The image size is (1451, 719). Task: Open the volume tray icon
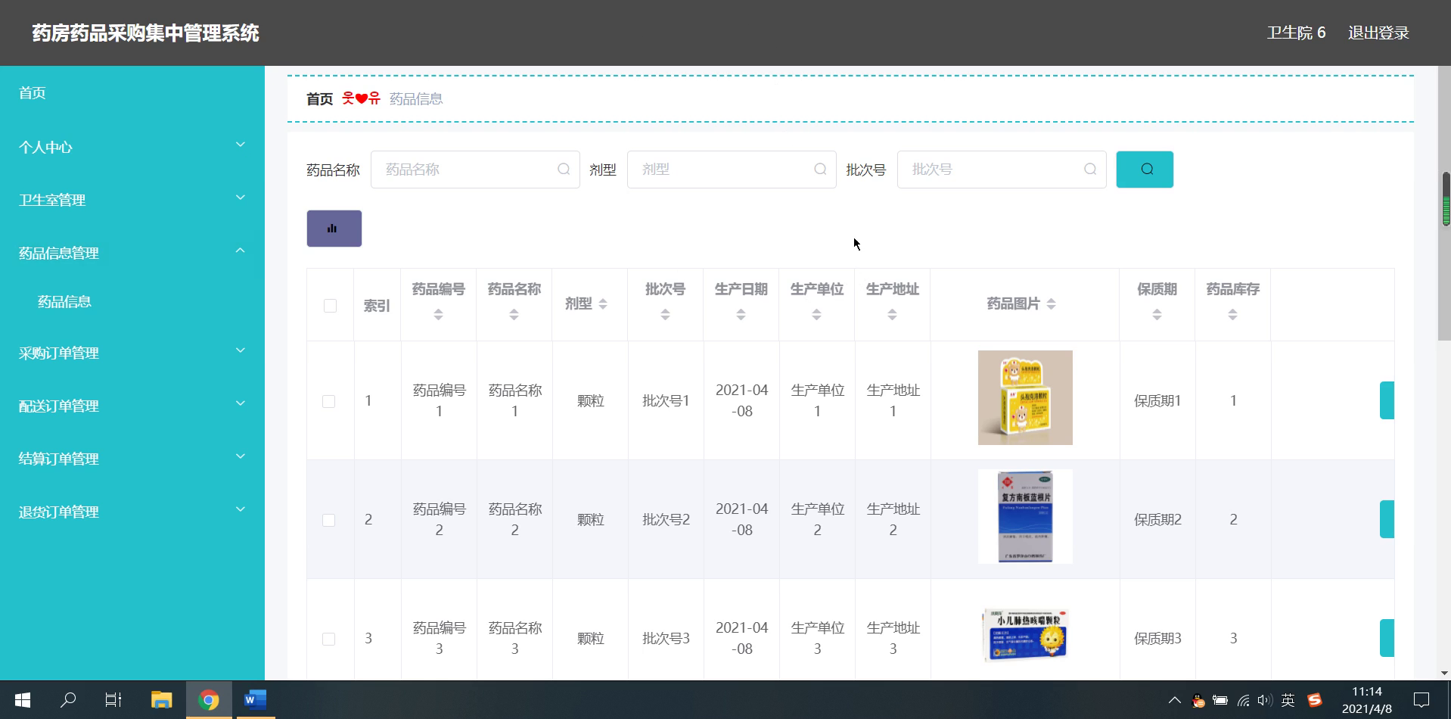[1265, 700]
